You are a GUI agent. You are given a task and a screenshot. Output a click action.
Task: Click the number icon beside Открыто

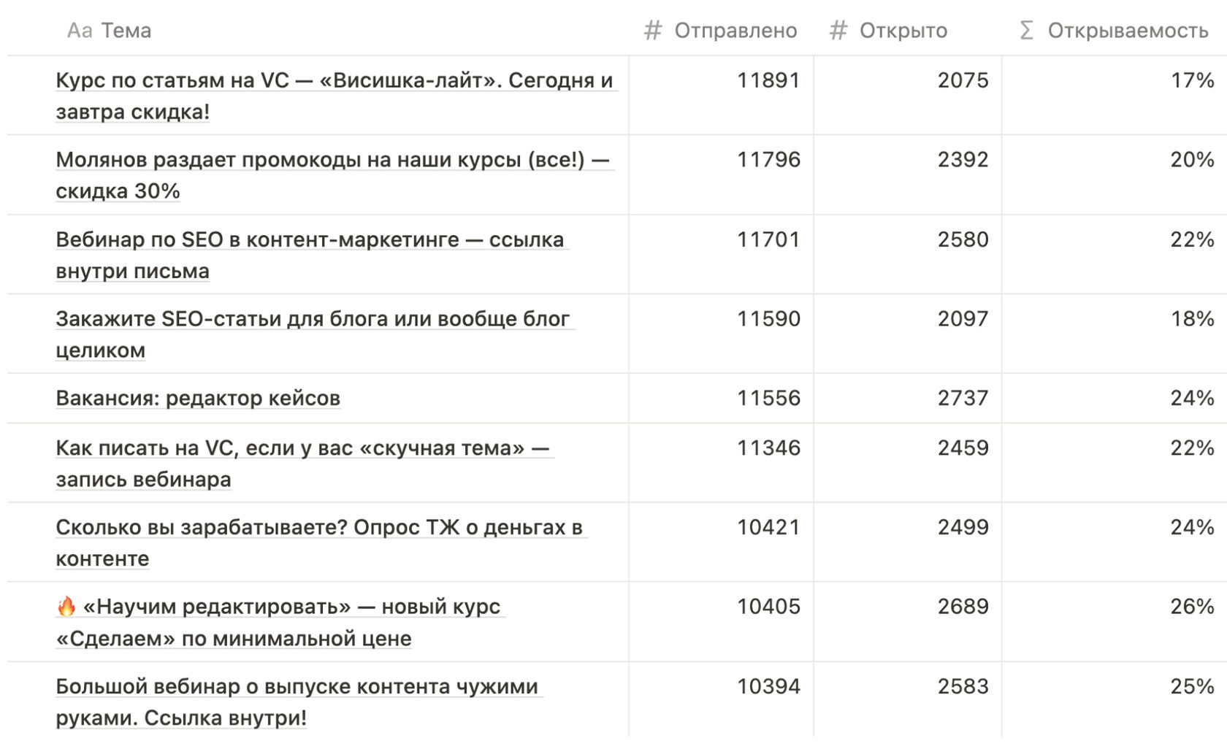coord(838,31)
